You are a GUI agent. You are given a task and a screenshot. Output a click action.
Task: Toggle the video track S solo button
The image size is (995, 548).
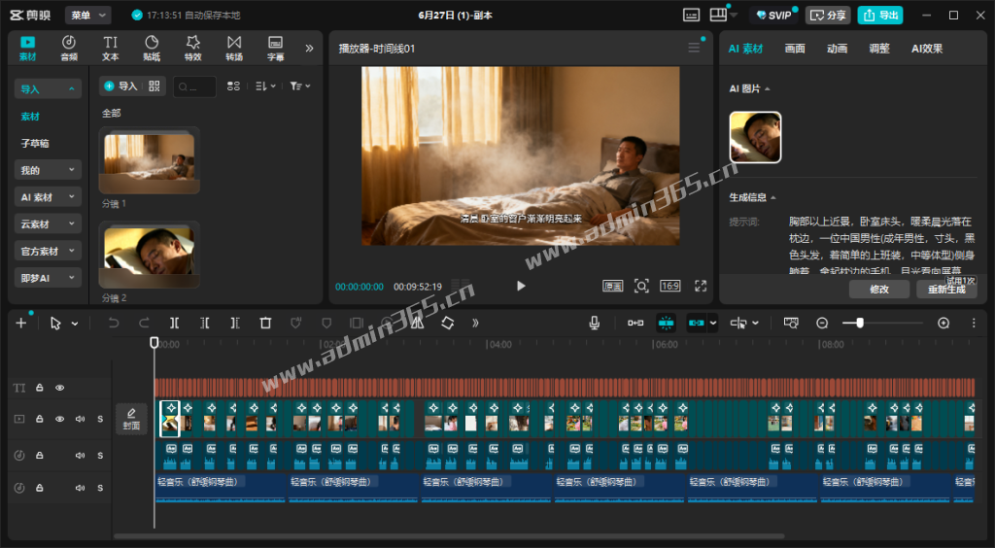100,419
